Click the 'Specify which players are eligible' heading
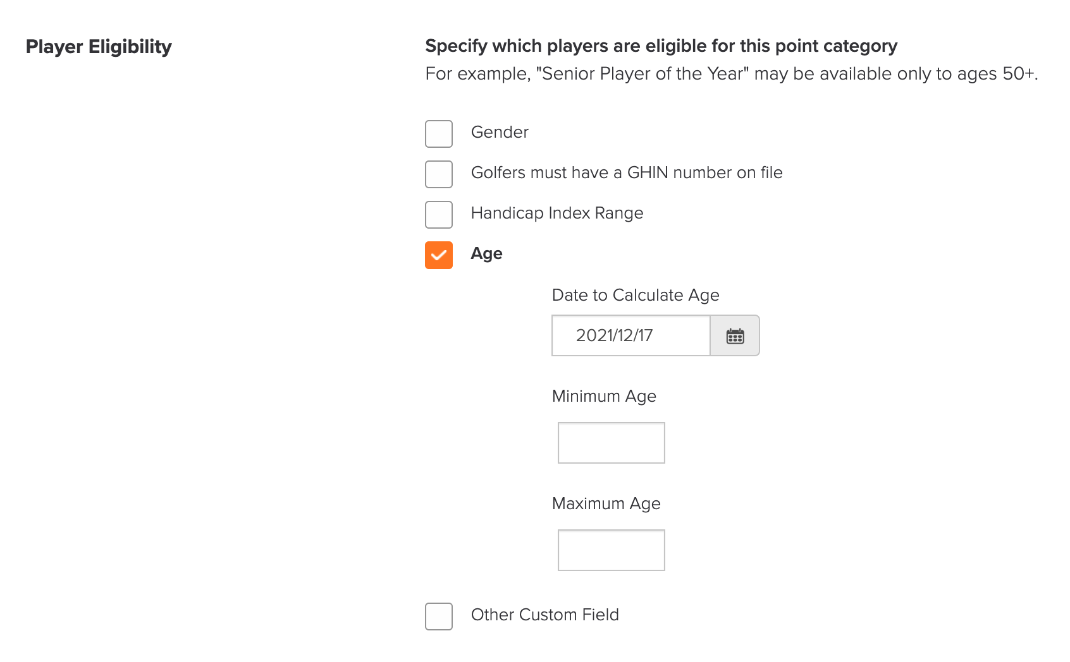 coord(661,46)
